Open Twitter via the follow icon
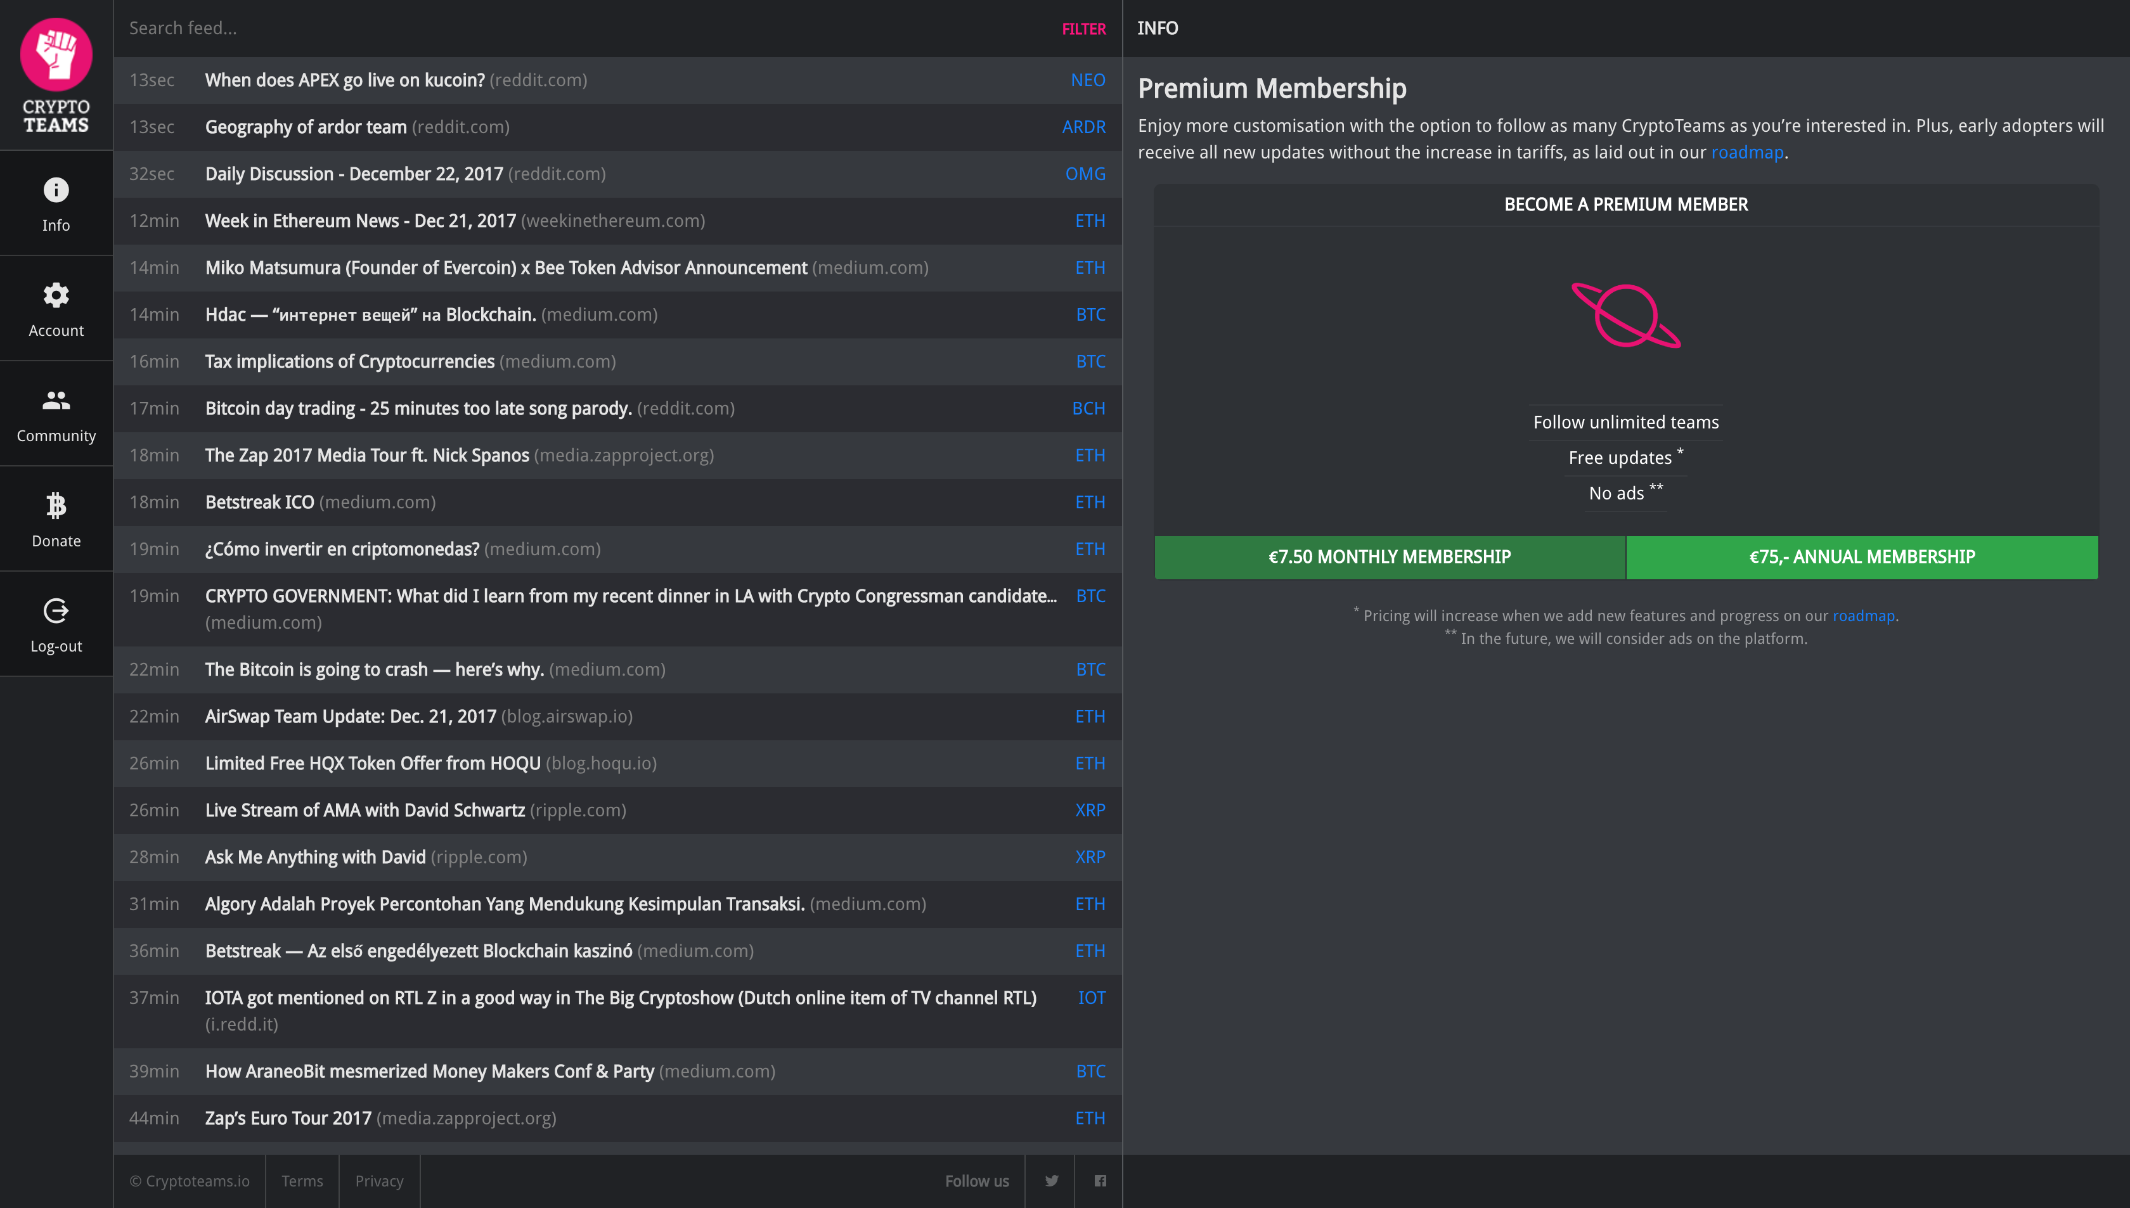The height and width of the screenshot is (1208, 2130). [1050, 1179]
